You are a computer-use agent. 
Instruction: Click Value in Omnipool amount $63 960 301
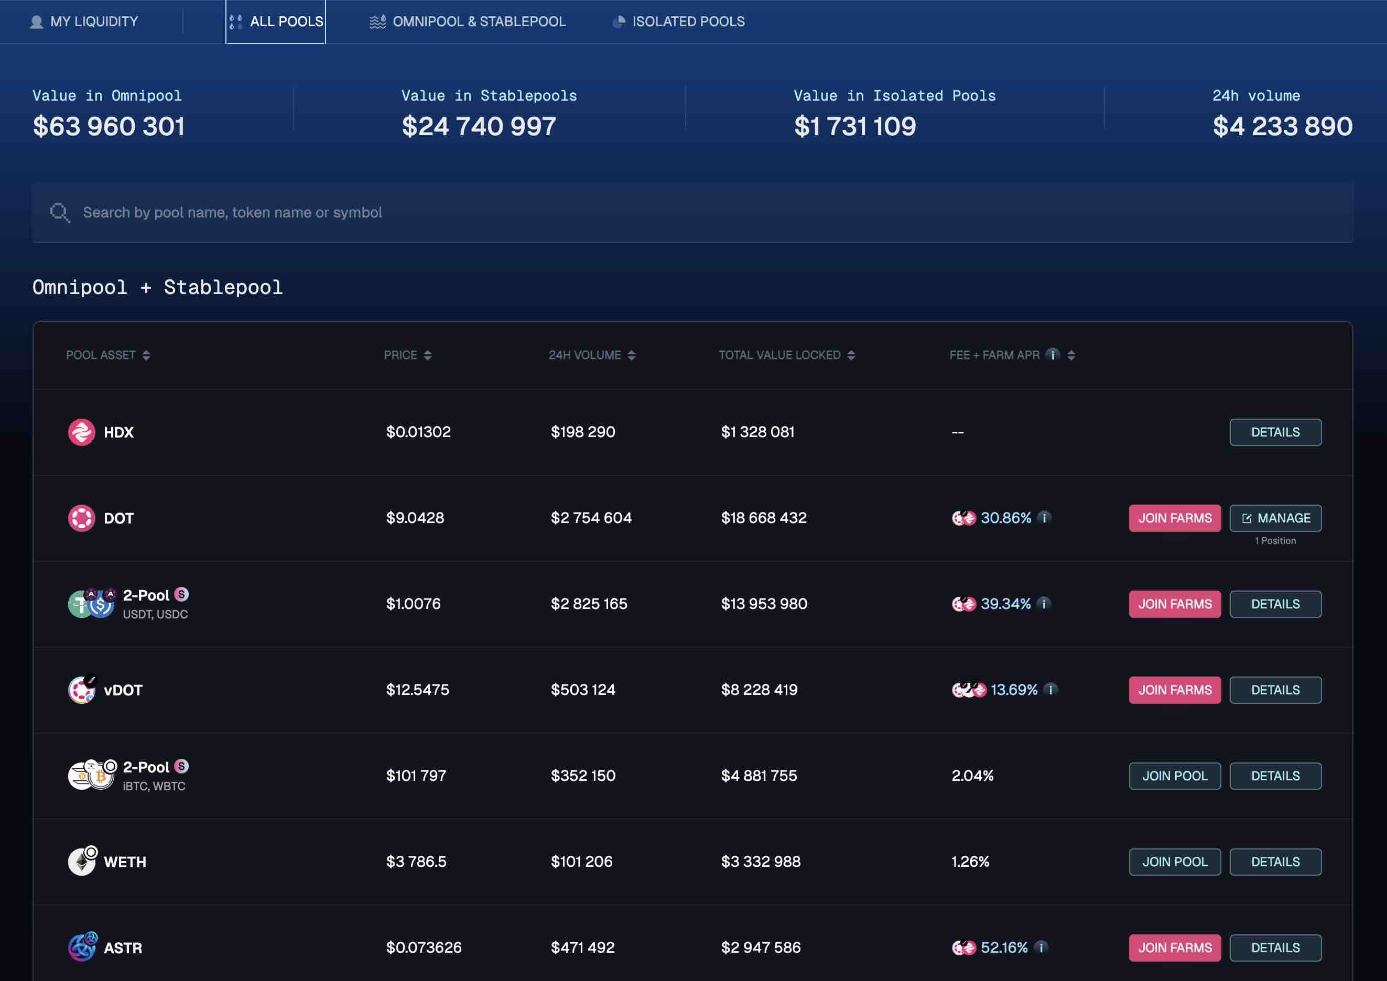pyautogui.click(x=109, y=126)
